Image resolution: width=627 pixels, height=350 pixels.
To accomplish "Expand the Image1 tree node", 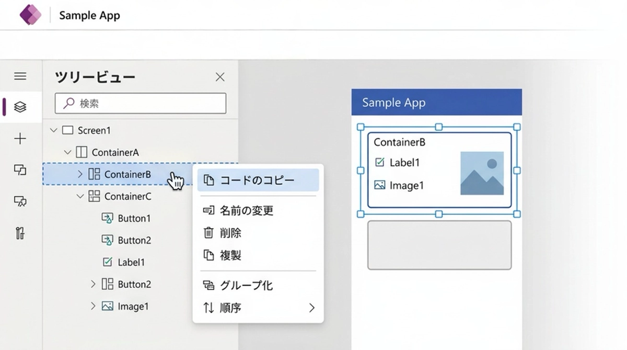I will tap(93, 306).
